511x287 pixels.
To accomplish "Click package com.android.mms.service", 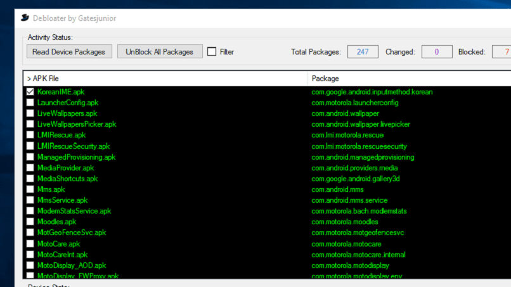I will 350,200.
